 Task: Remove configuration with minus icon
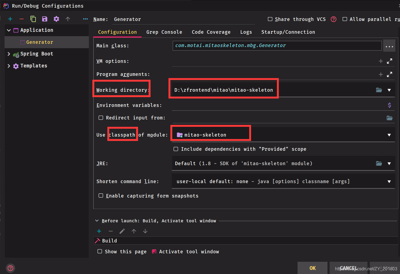pyautogui.click(x=22, y=19)
